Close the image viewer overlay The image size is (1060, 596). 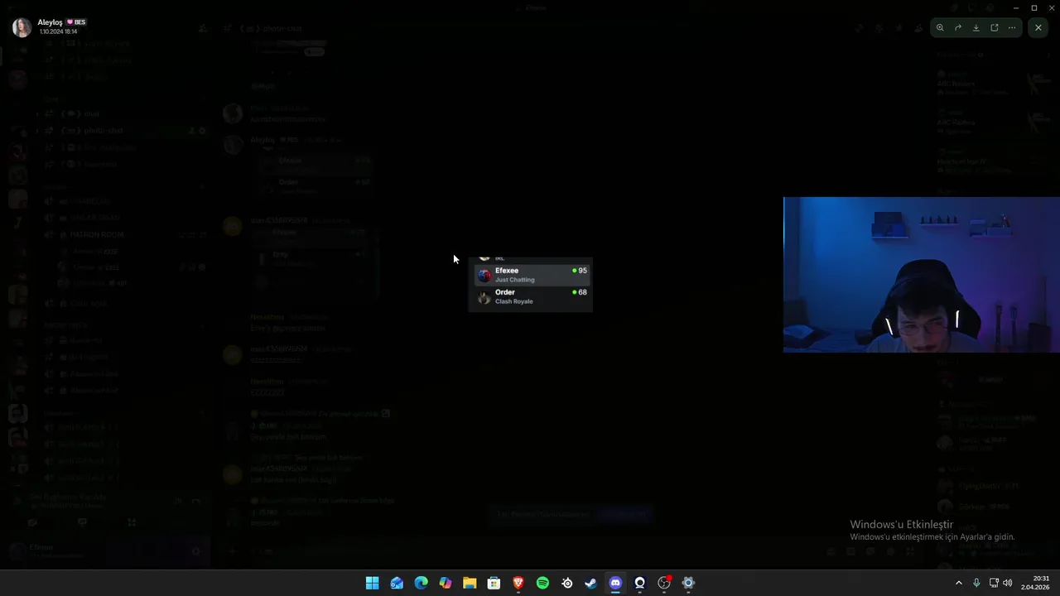point(1038,27)
